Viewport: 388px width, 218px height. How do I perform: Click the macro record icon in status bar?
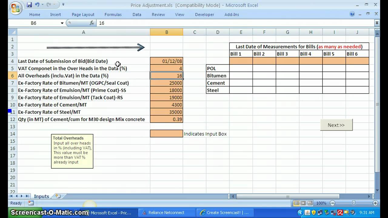point(31,203)
